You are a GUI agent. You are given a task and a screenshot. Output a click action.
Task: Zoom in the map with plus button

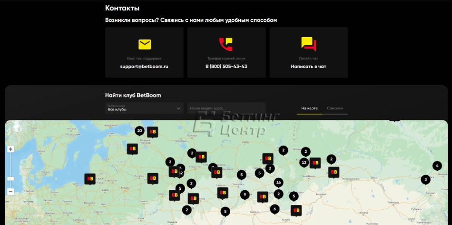10,149
